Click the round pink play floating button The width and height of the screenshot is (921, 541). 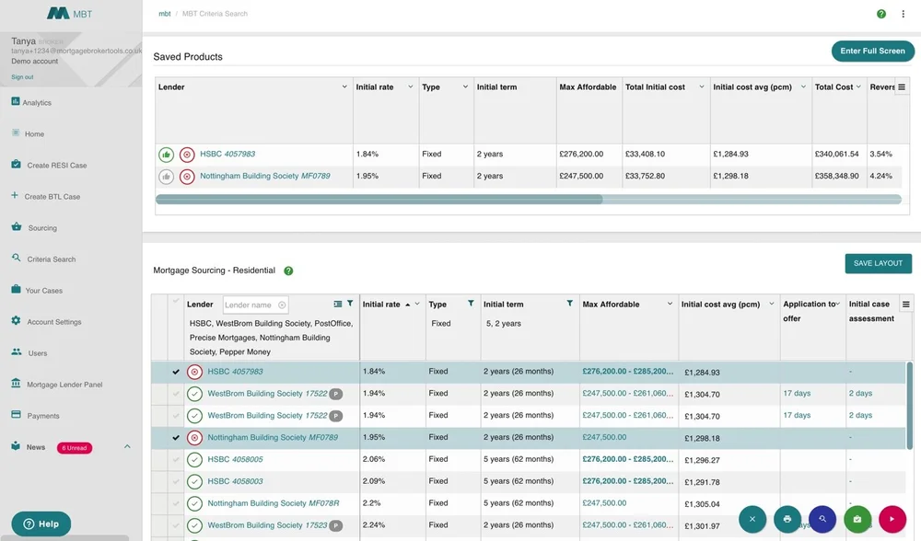click(892, 519)
